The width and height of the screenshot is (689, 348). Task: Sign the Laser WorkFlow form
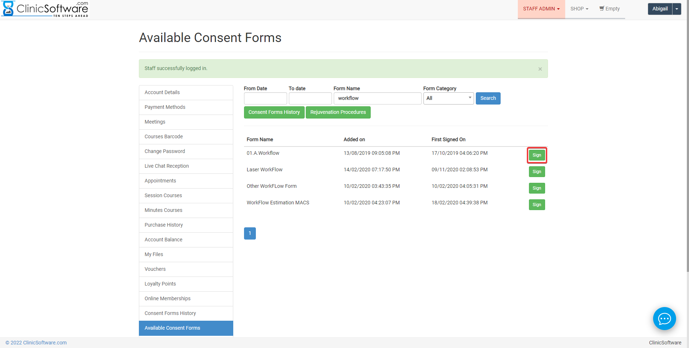click(x=536, y=172)
